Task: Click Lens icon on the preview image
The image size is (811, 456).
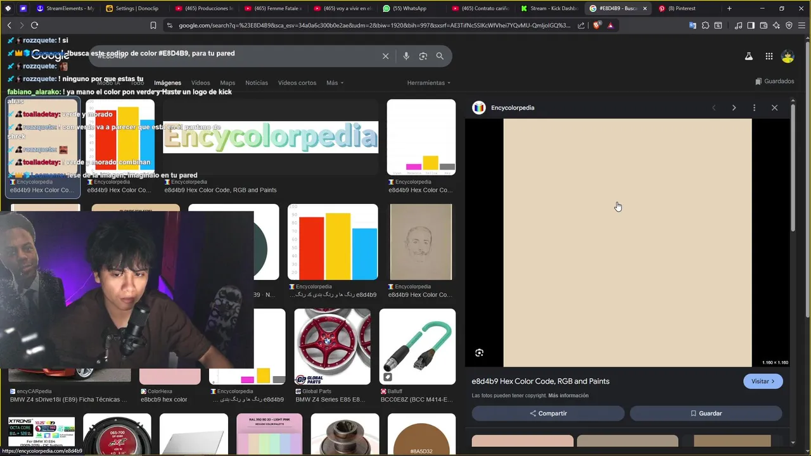Action: point(479,353)
